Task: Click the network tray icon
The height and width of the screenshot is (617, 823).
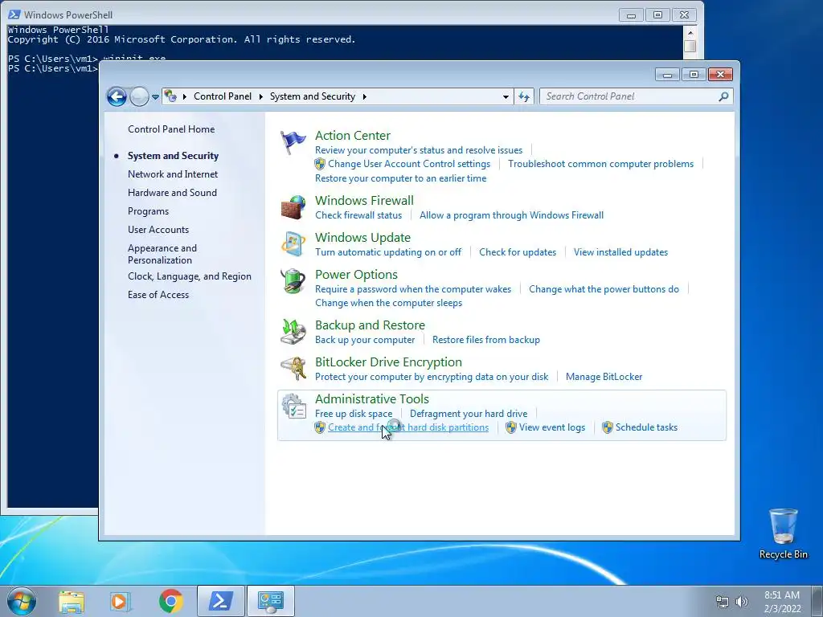Action: point(723,602)
